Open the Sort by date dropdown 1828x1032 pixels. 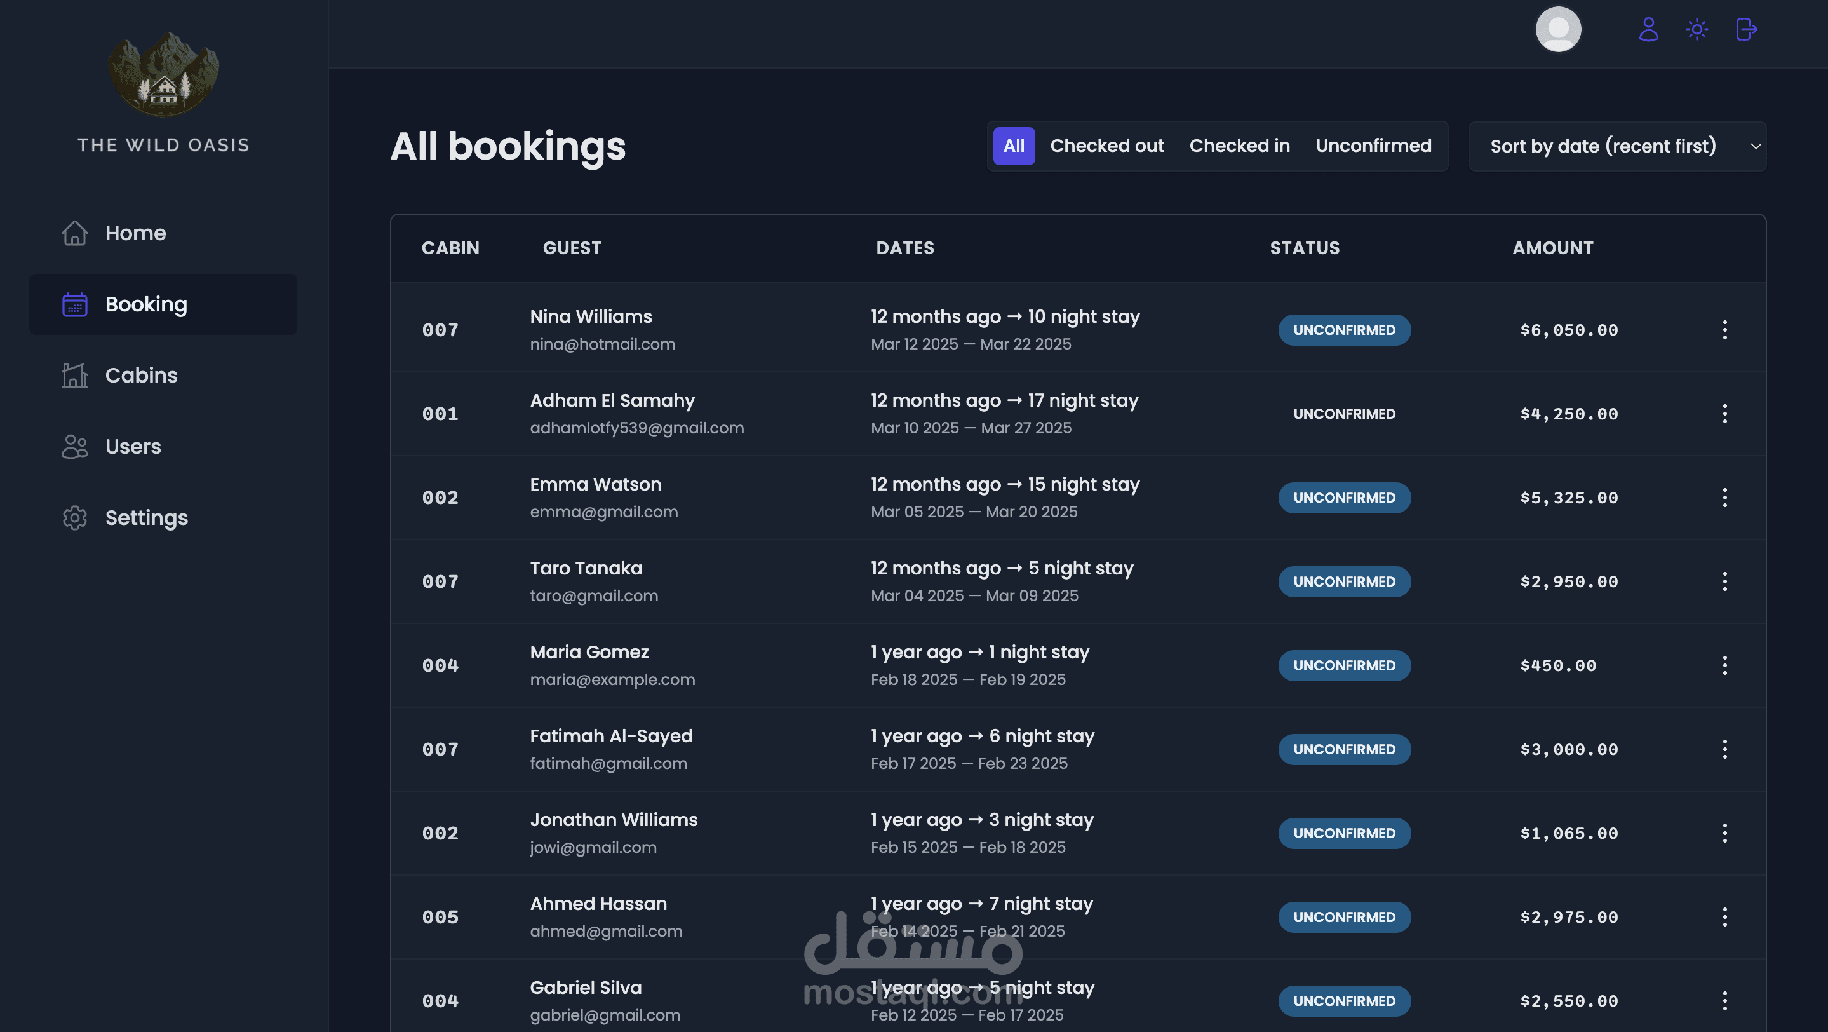coord(1617,146)
